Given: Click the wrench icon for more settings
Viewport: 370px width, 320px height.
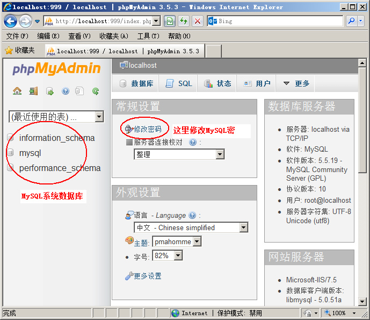Looking at the screenshot, I should pyautogui.click(x=129, y=276).
